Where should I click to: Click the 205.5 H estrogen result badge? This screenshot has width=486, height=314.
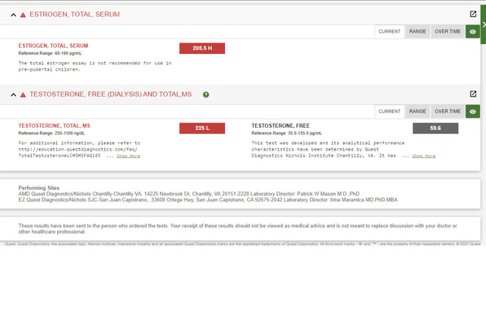[x=201, y=49]
